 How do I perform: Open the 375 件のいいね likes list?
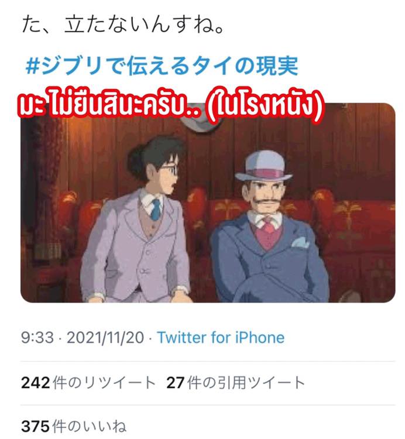pos(74,426)
